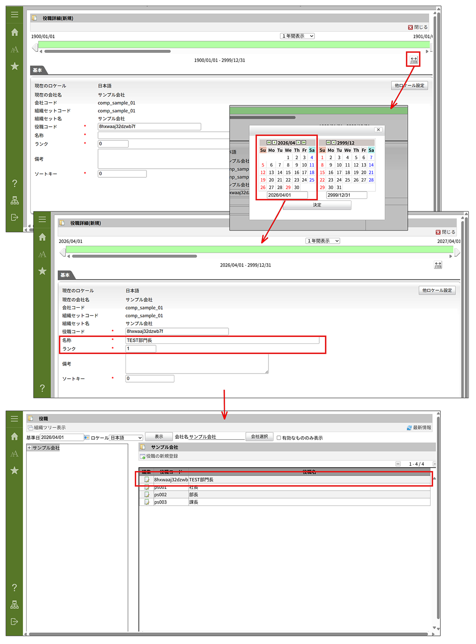Open calendar picker icon next to 基準日 field
Screen dimensions: 476x644
tap(87, 437)
